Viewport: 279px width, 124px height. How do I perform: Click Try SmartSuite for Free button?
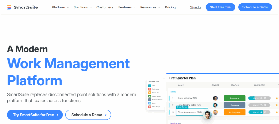[x=35, y=115]
